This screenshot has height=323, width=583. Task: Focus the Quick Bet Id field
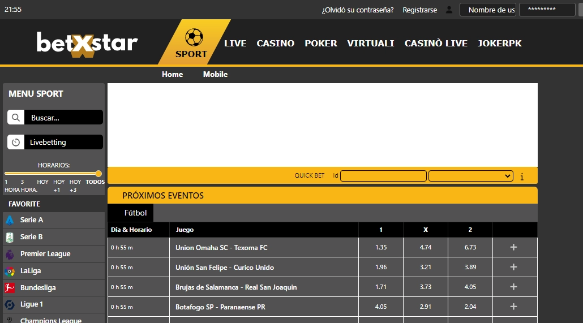pyautogui.click(x=383, y=176)
